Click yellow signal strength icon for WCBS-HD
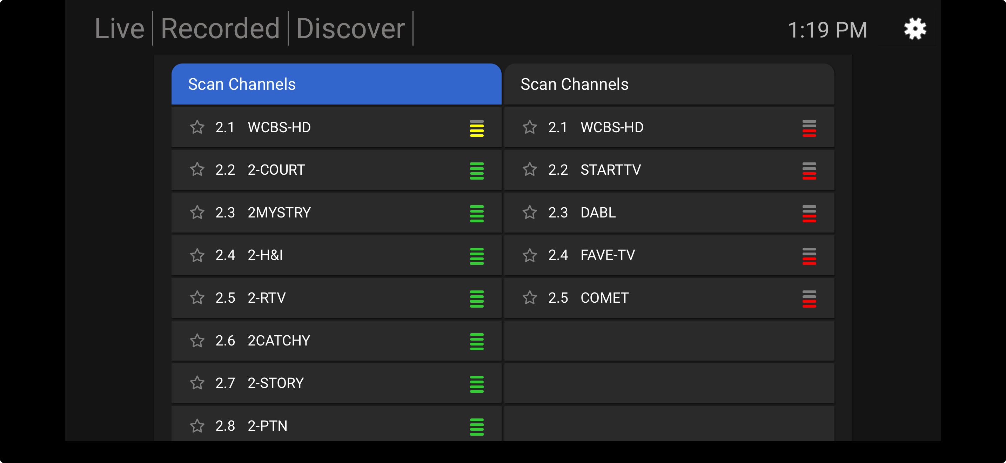This screenshot has height=463, width=1006. tap(476, 128)
